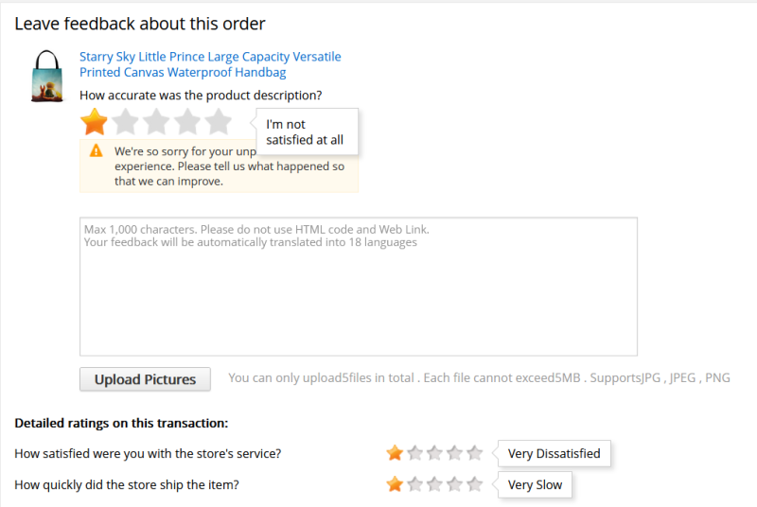Image resolution: width=757 pixels, height=507 pixels.
Task: Give store's service three stars
Action: (x=434, y=453)
